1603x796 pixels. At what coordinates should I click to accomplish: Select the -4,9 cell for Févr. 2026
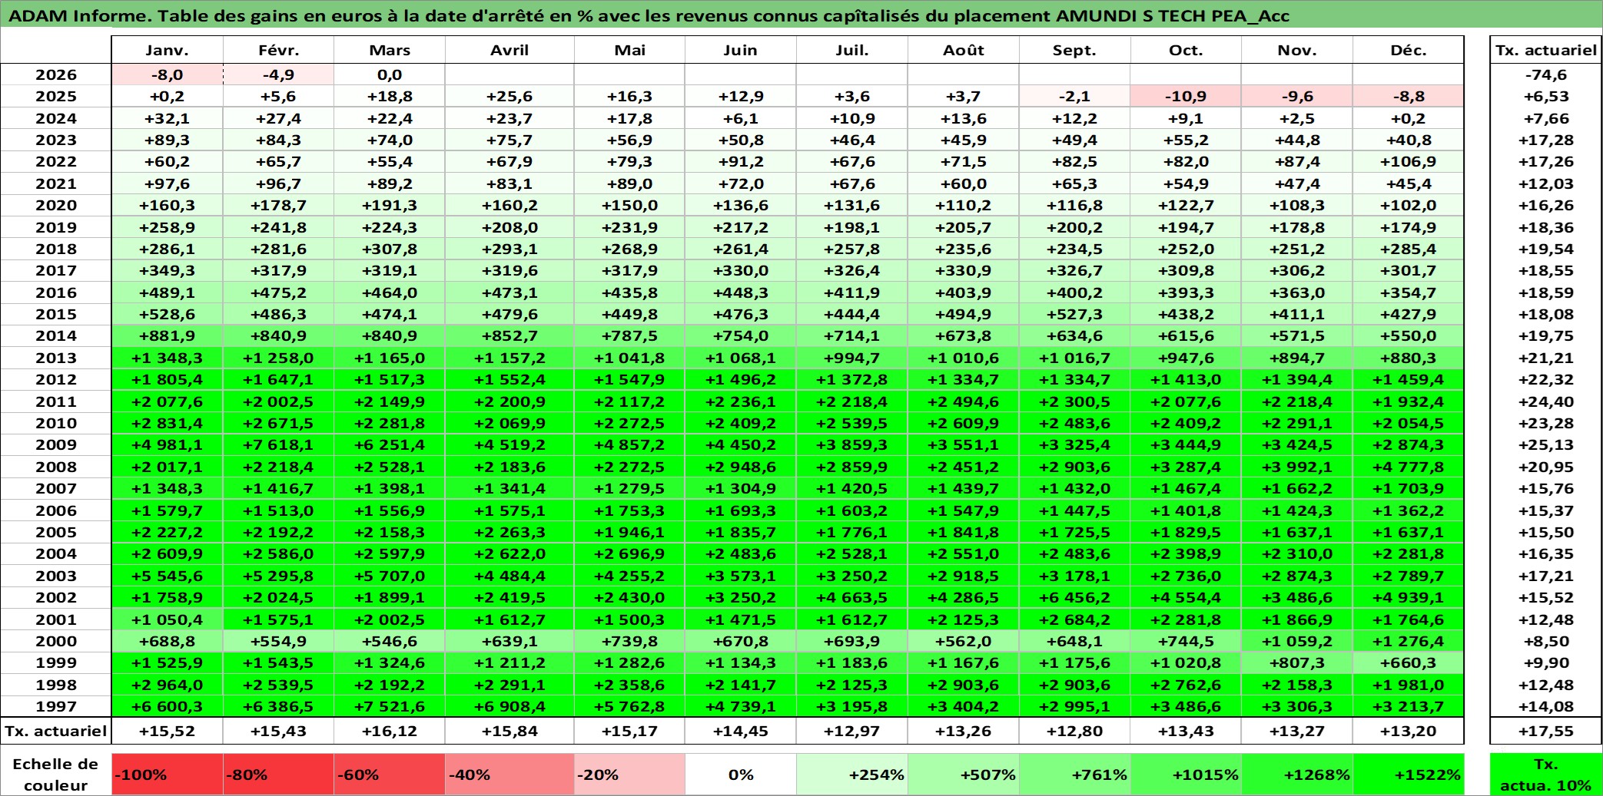coord(279,74)
